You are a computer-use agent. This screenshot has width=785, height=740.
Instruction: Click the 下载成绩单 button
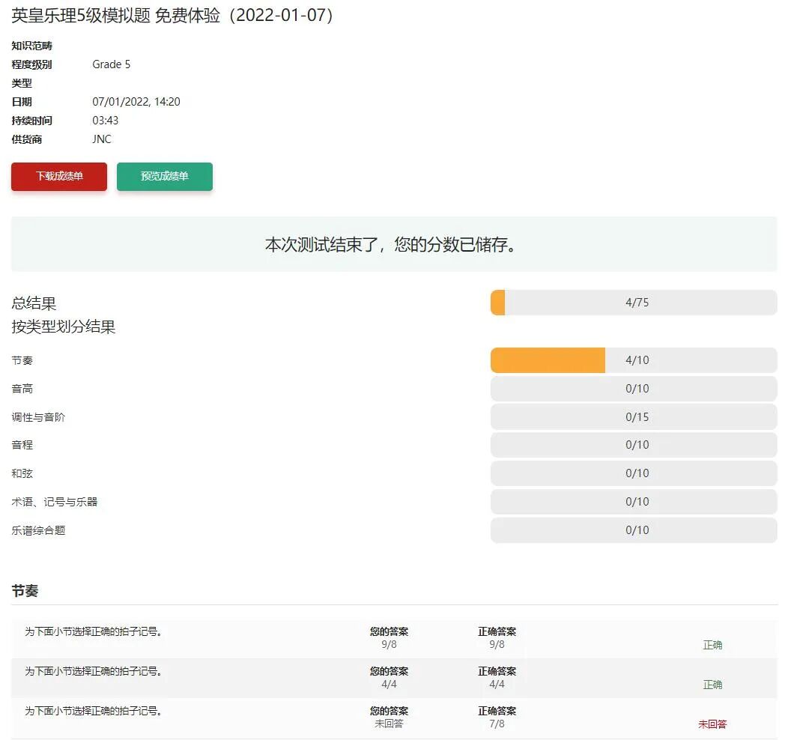coord(58,176)
